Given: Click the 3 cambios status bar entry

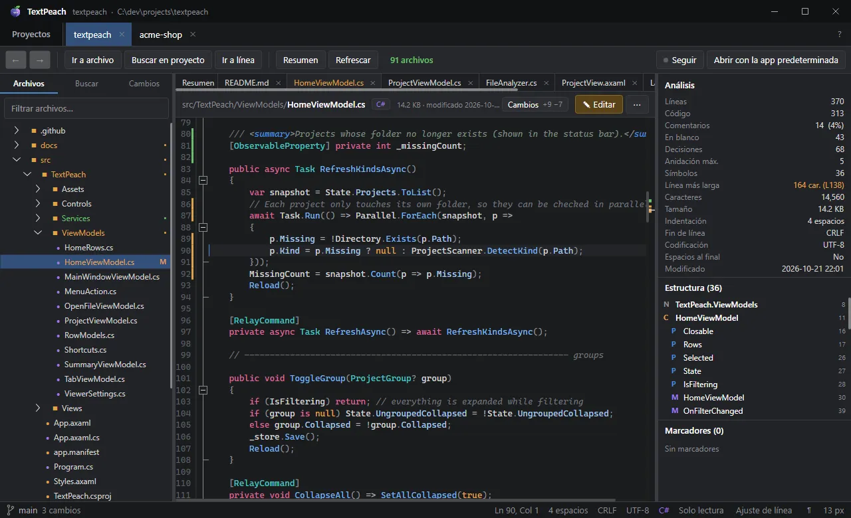Looking at the screenshot, I should click(61, 511).
